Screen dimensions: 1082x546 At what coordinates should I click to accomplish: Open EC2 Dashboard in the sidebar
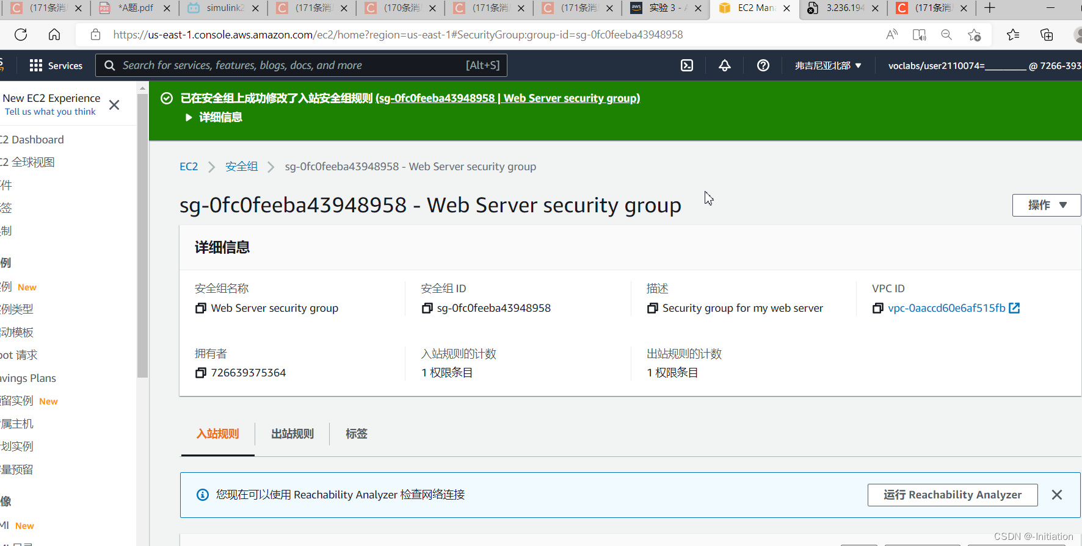(x=32, y=140)
